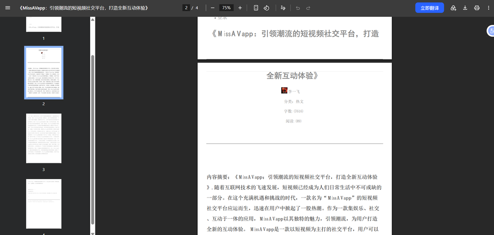The height and width of the screenshot is (235, 494).
Task: Open the more actions three-dot menu
Action: [x=488, y=8]
